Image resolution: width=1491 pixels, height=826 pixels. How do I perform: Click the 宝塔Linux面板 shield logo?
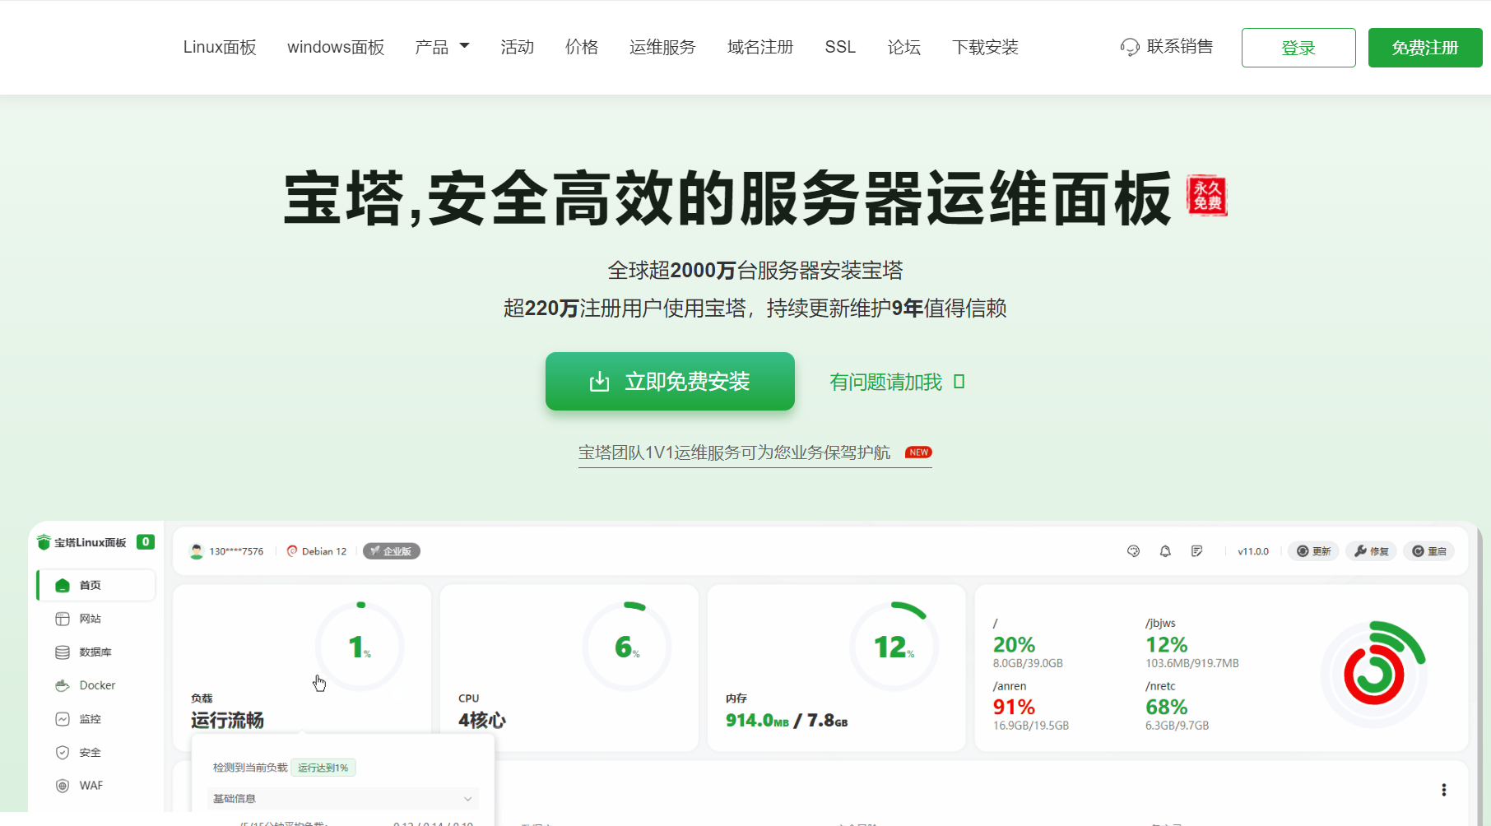click(44, 542)
